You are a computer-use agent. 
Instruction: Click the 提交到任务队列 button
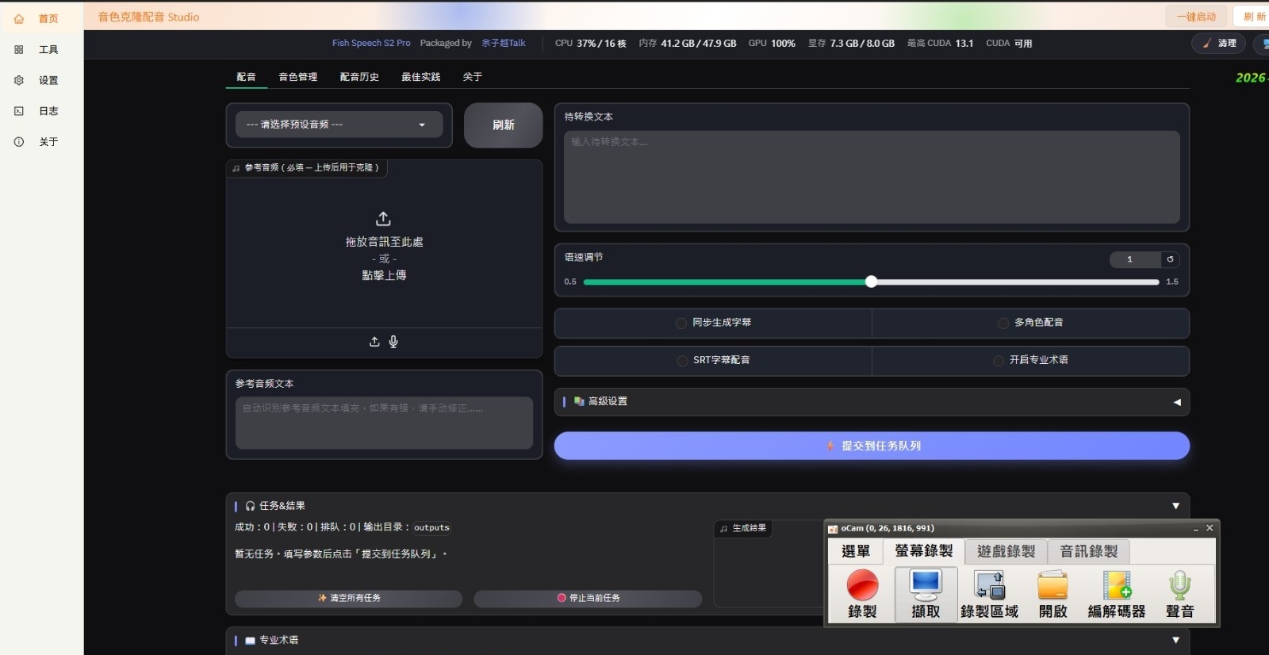tap(872, 446)
